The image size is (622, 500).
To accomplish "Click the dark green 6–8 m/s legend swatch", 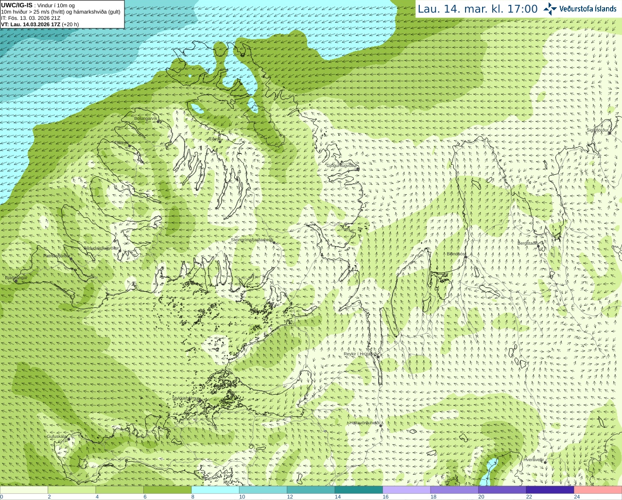I will tap(168, 490).
